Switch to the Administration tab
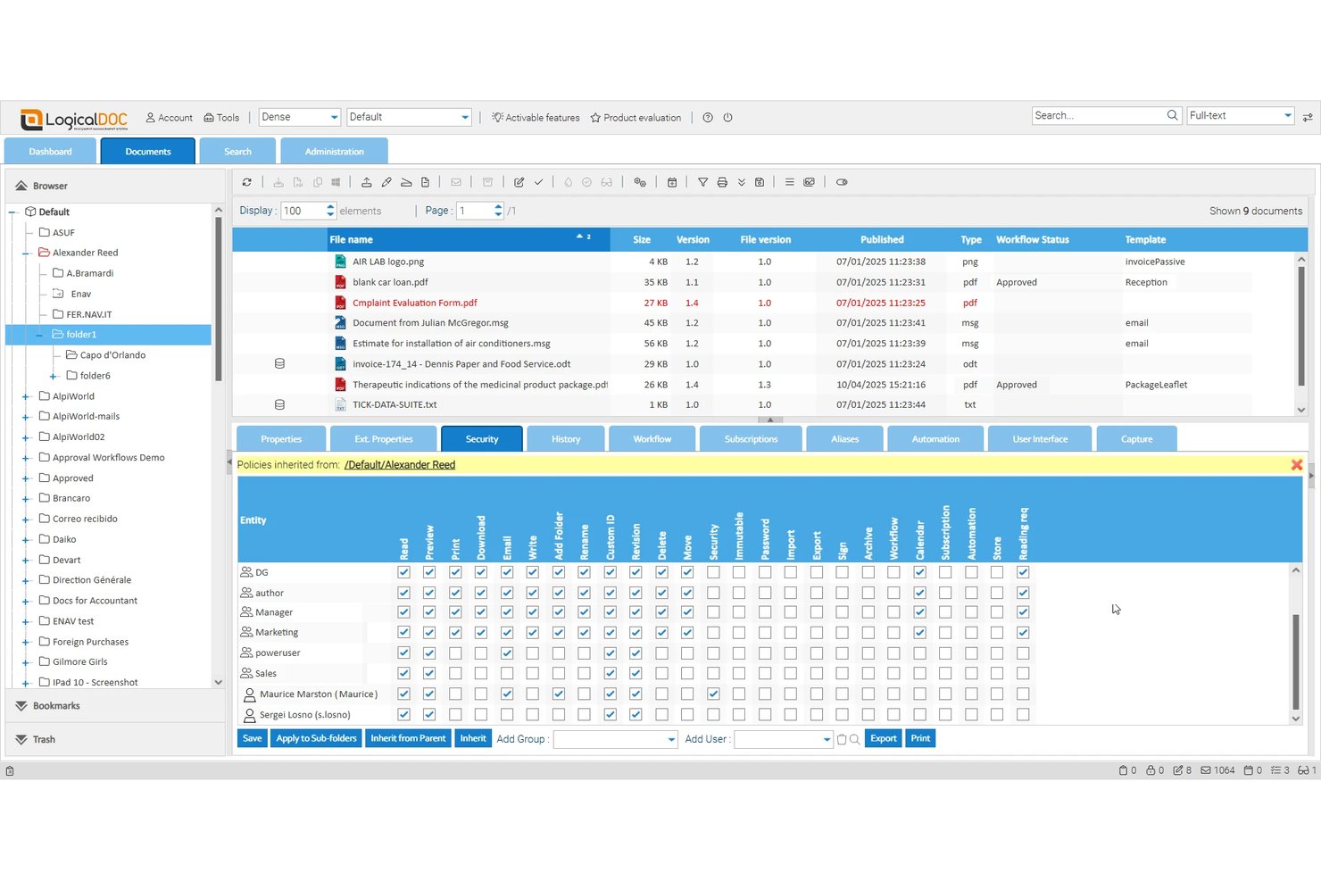 (x=335, y=152)
